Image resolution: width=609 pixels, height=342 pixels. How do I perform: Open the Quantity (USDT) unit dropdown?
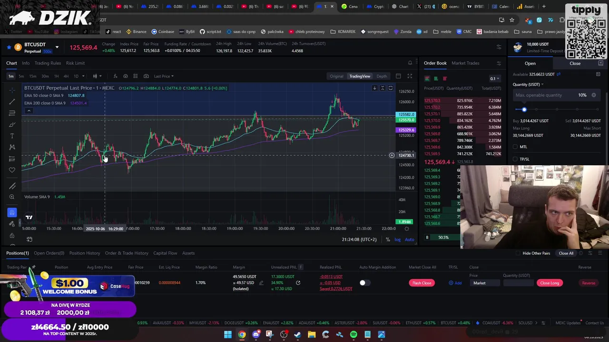(x=528, y=85)
